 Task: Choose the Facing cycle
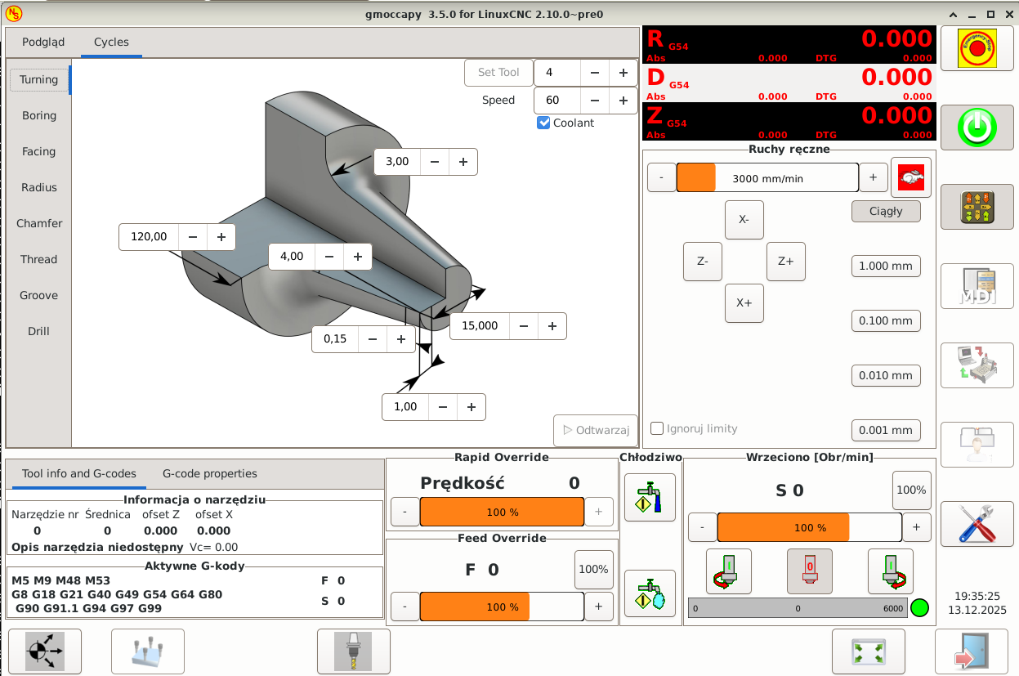39,152
